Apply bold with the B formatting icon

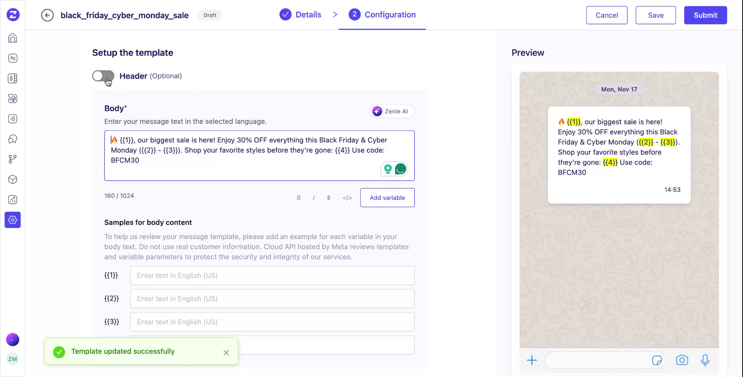[x=298, y=197]
